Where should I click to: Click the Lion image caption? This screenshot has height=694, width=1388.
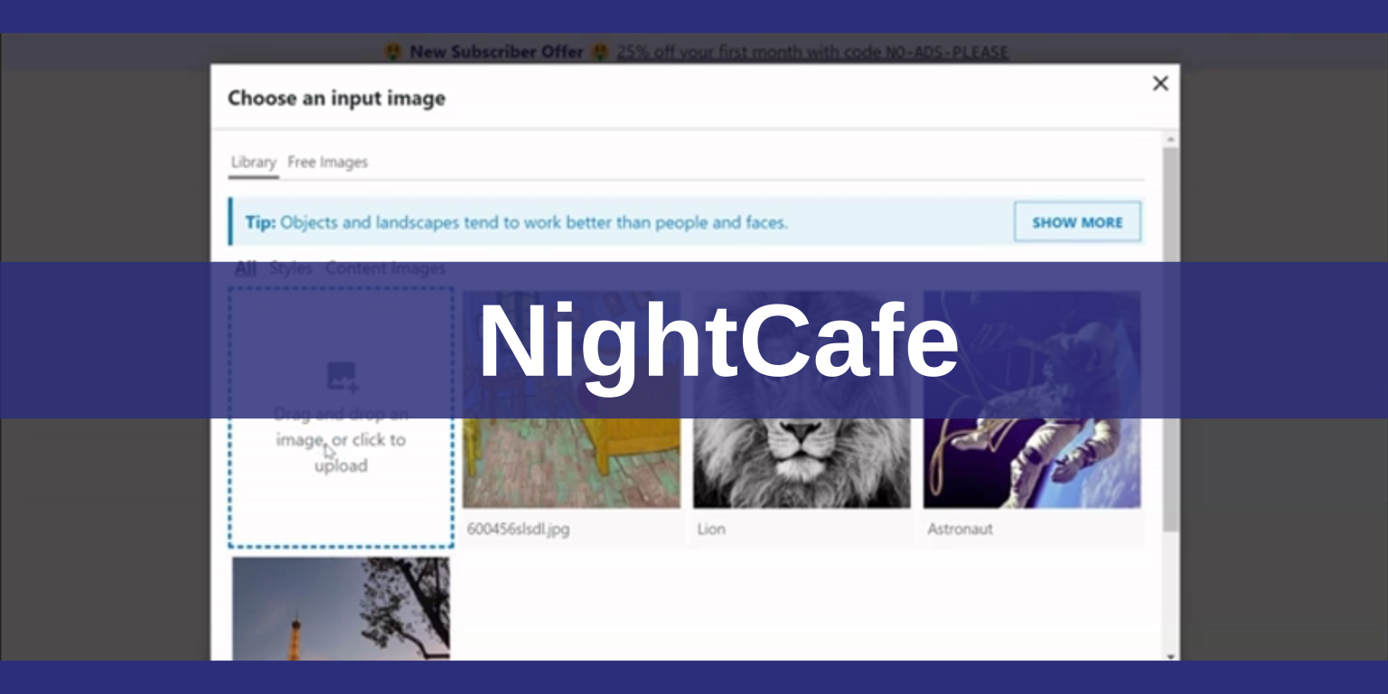coord(711,529)
